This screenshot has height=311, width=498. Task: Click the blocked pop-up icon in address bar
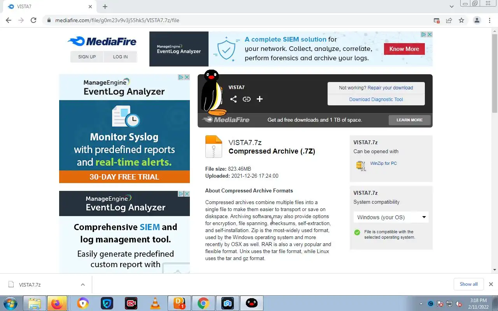(437, 20)
